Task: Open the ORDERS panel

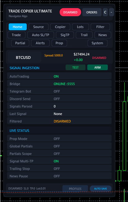Action: tap(92, 12)
